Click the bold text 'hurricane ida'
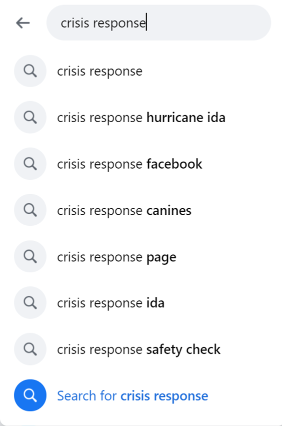Screen dimensions: 282x426 coord(186,118)
